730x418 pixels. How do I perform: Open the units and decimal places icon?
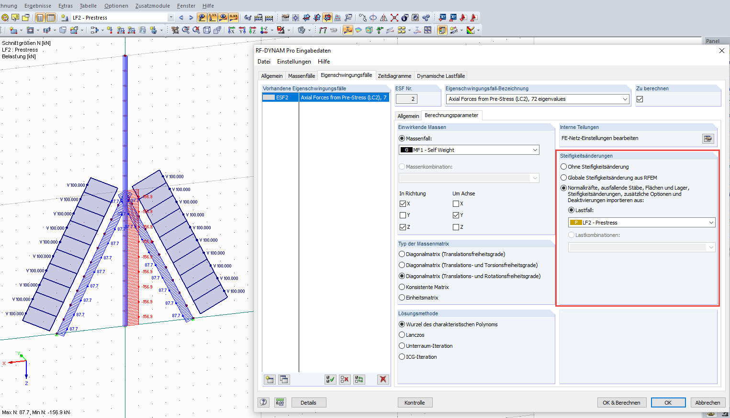point(280,402)
